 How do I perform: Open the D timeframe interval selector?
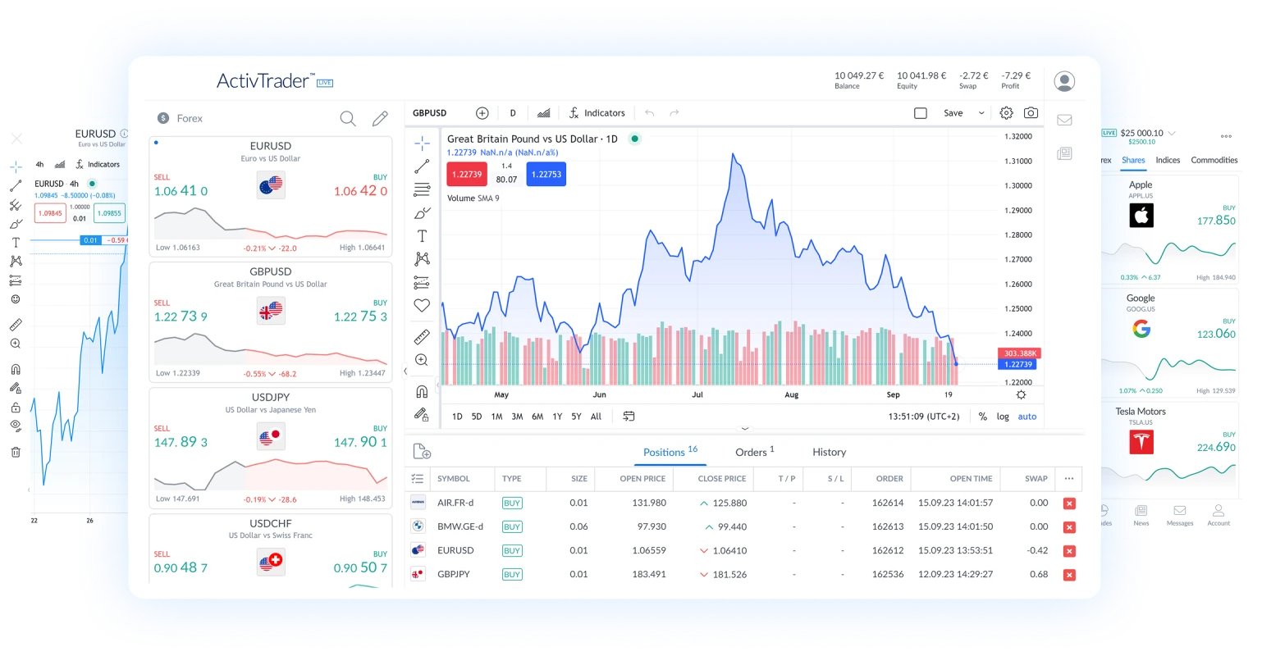pyautogui.click(x=513, y=113)
